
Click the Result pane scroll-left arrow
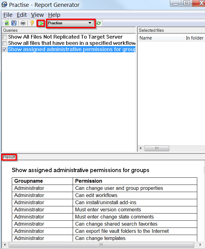point(5,245)
